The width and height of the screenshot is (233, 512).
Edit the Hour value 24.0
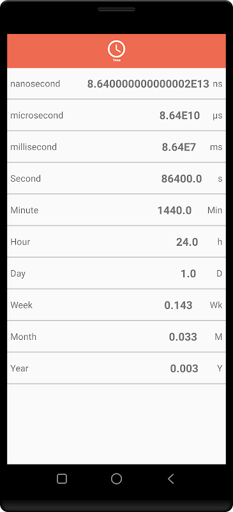(187, 242)
